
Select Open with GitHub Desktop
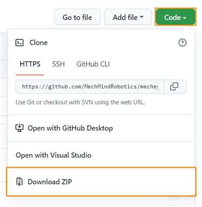pos(101,128)
